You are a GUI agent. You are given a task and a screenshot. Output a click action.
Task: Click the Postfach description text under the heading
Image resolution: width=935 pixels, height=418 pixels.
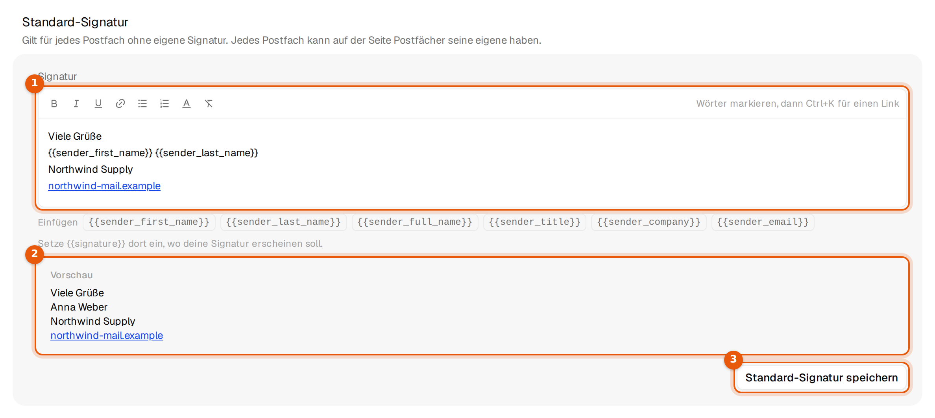tap(282, 40)
